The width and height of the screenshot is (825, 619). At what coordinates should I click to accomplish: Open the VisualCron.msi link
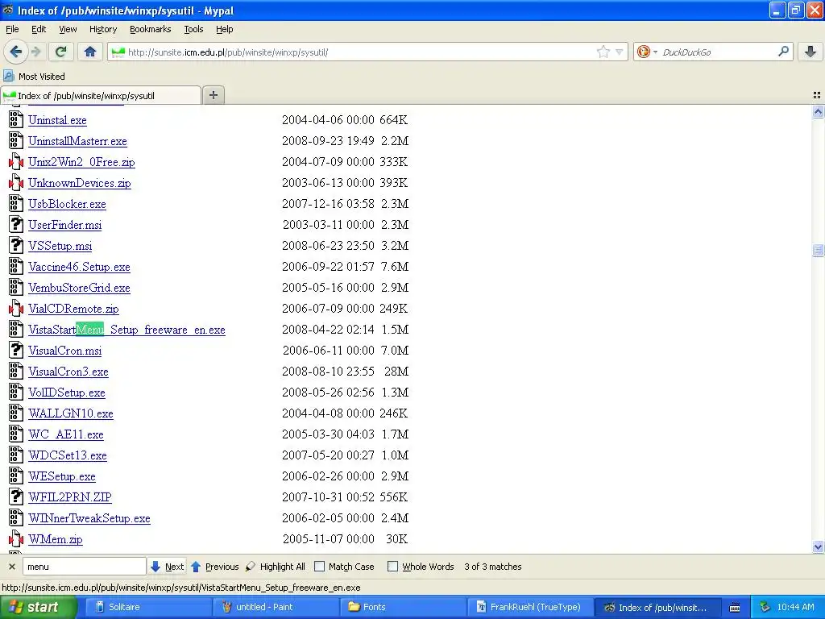[64, 351]
